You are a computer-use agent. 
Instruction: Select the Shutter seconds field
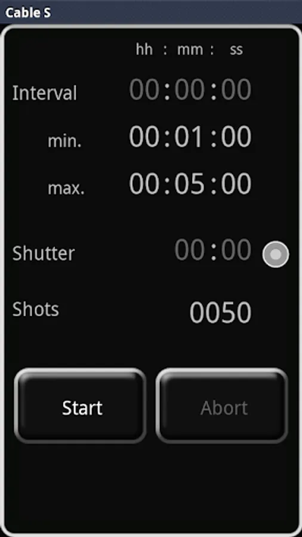[236, 249]
